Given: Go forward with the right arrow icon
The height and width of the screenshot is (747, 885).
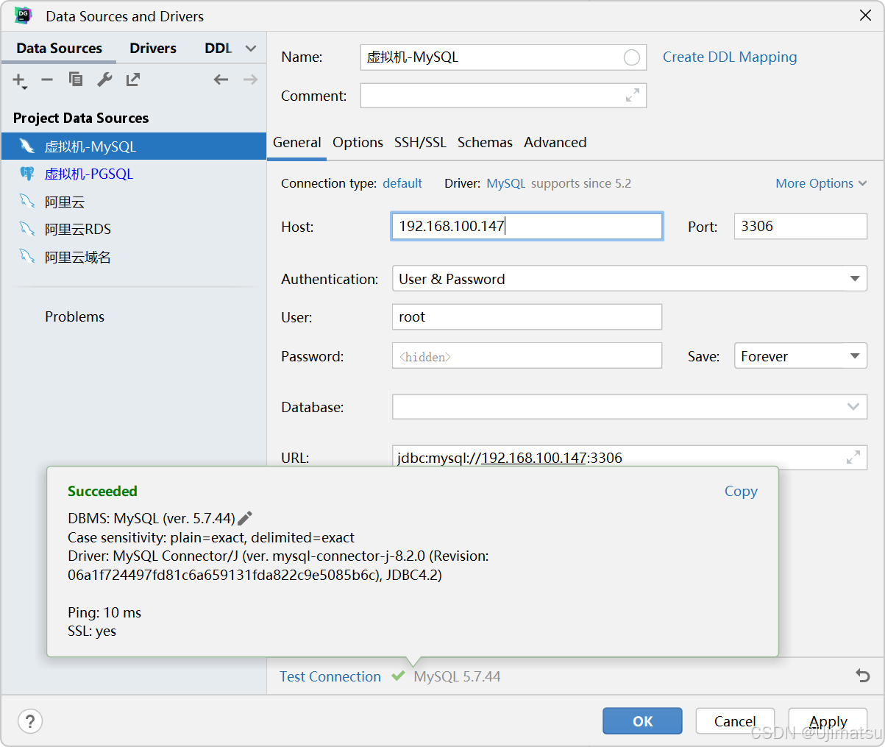Looking at the screenshot, I should pos(250,79).
